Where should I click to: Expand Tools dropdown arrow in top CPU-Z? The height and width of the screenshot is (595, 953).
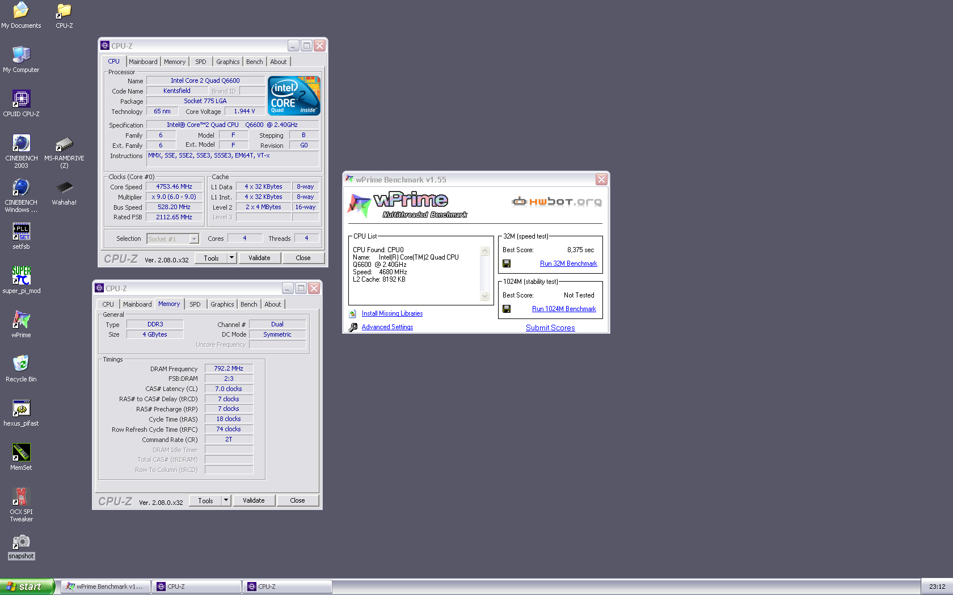coord(231,258)
